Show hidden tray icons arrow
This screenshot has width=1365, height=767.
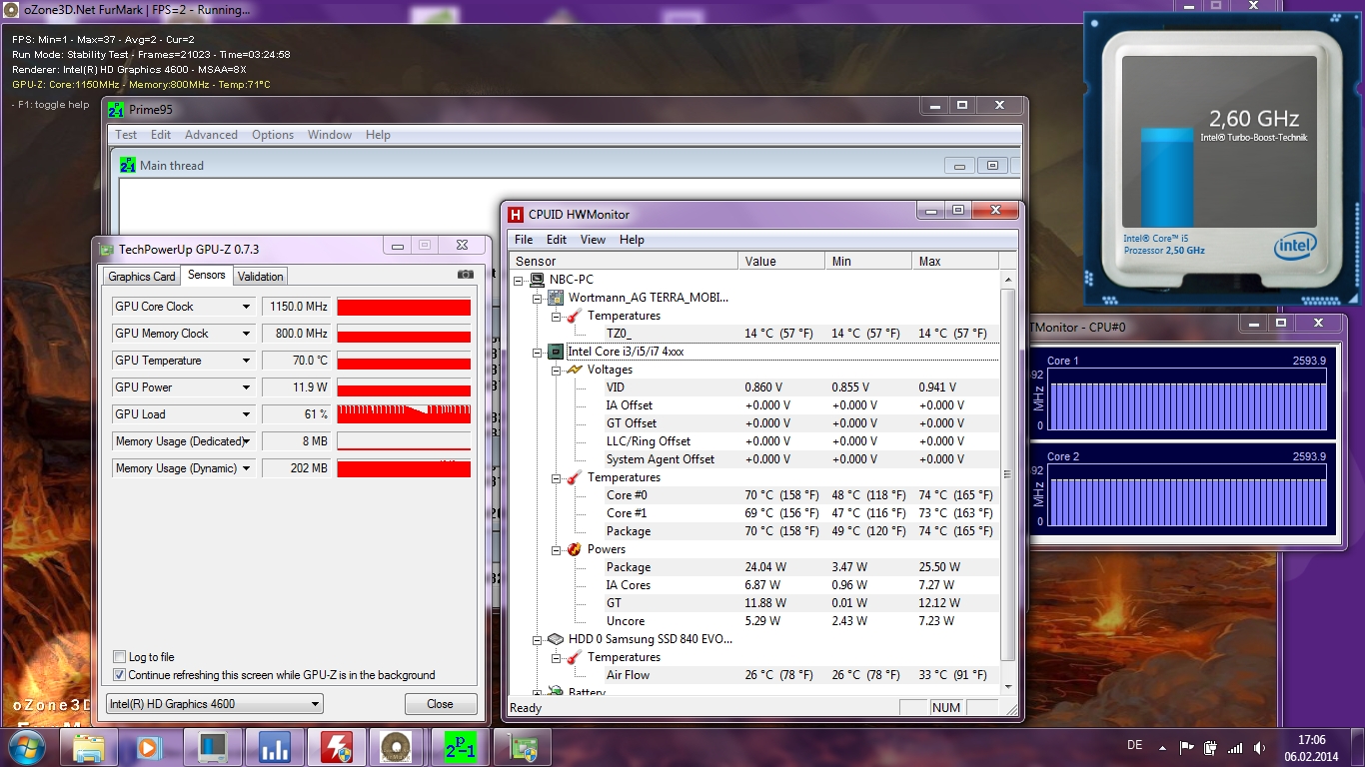pos(1162,747)
